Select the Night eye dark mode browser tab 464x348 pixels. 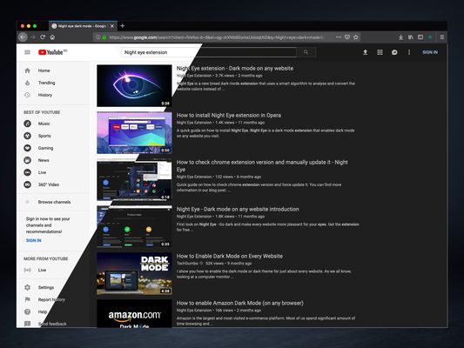click(83, 26)
